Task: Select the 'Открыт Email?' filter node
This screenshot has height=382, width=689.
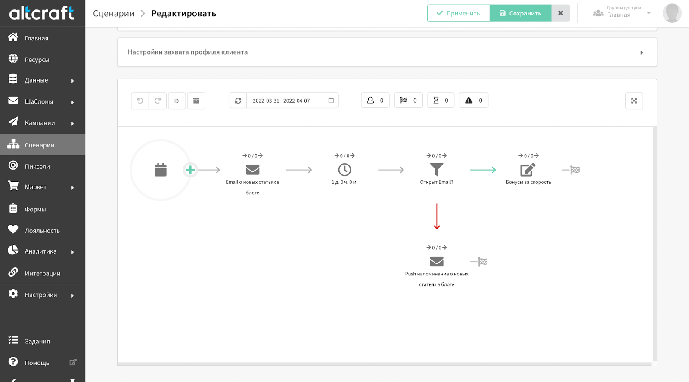Action: [x=437, y=170]
